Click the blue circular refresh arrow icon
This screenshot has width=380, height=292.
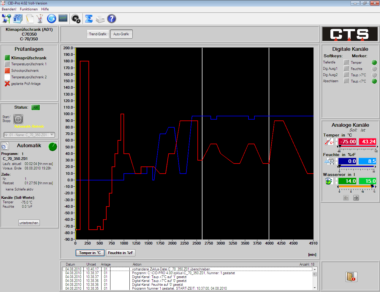51,19
